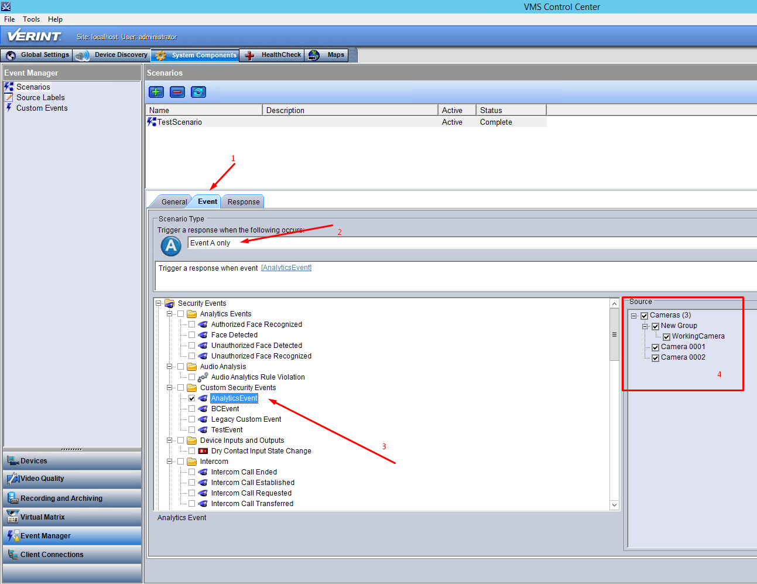
Task: Open the Event A only dropdown
Action: (x=472, y=243)
